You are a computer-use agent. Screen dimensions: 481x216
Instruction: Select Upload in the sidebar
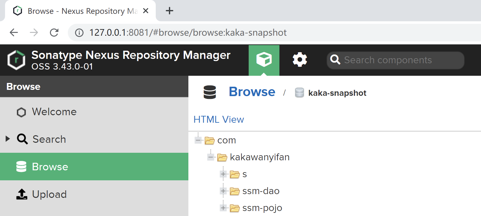coord(49,194)
